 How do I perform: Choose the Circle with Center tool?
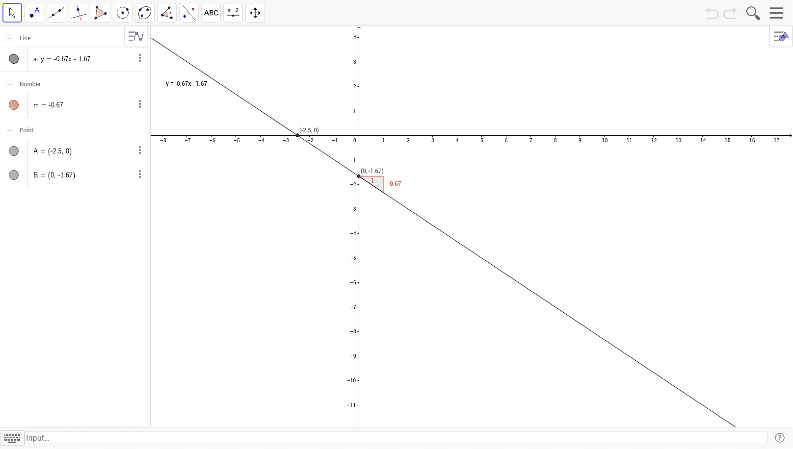click(123, 13)
